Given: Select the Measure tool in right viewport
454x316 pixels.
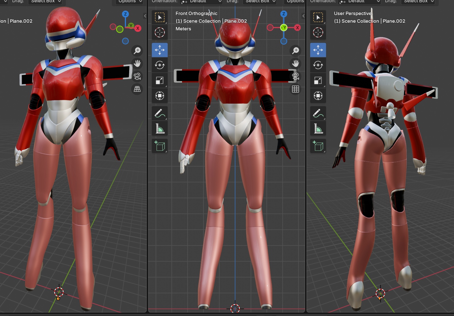Looking at the screenshot, I should 318,129.
